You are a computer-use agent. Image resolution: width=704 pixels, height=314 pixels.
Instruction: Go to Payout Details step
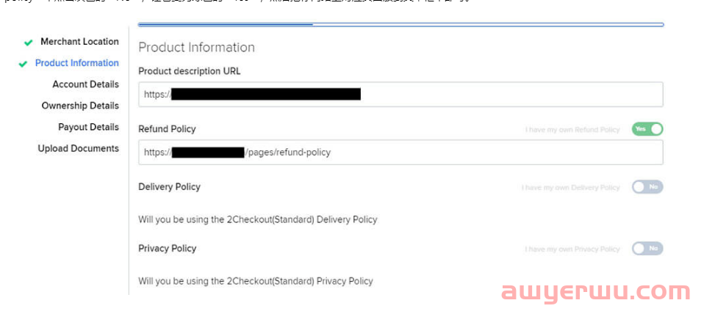[88, 127]
